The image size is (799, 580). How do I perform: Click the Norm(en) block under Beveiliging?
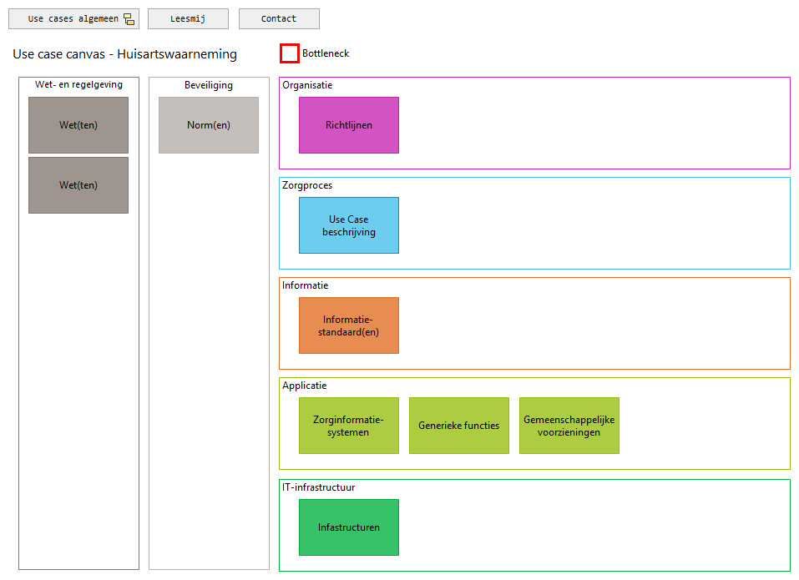click(208, 124)
